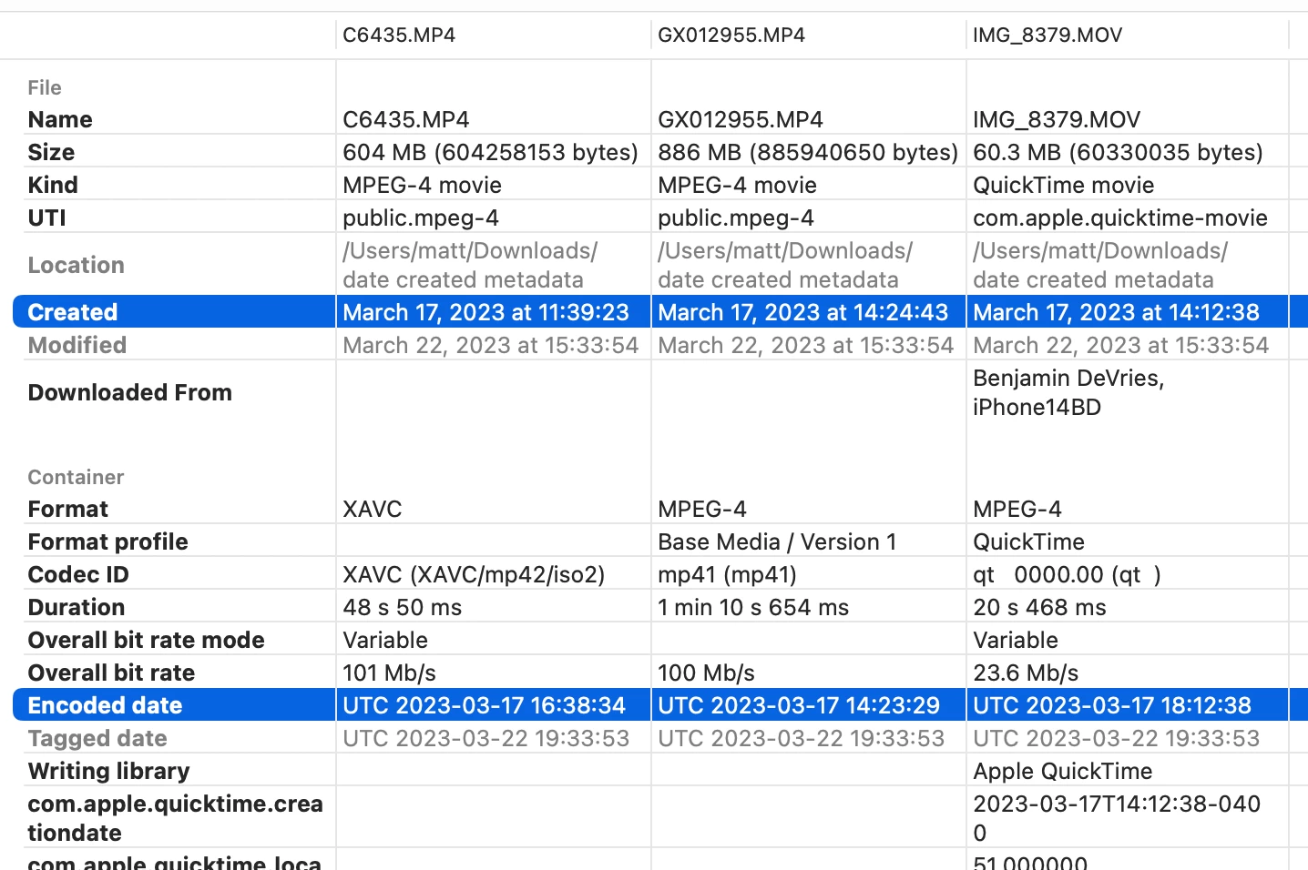Click created time March 17, 2023 at 11:39:23

coord(485,312)
